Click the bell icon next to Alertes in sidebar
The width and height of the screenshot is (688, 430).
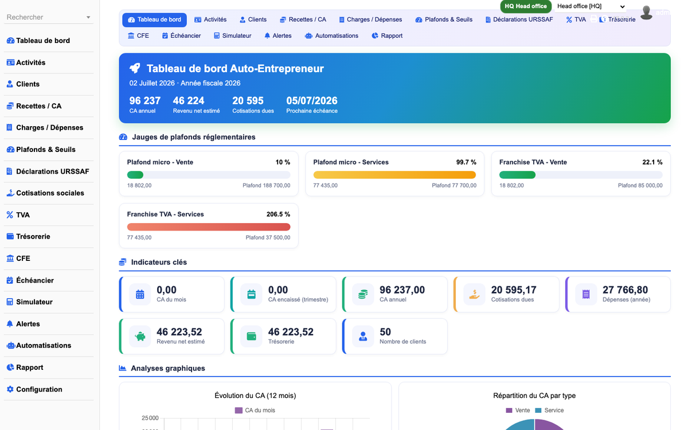(x=10, y=324)
